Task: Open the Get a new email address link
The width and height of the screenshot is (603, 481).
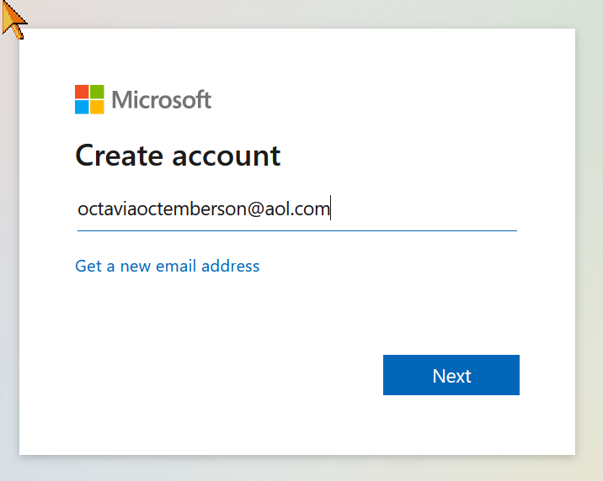Action: pos(168,266)
